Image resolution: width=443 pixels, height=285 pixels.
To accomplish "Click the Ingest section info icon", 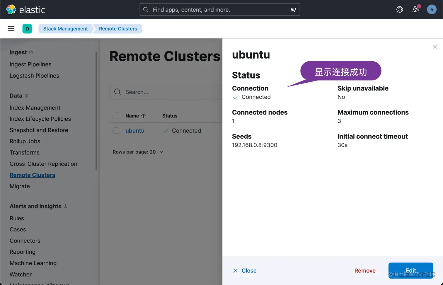I will 31,52.
